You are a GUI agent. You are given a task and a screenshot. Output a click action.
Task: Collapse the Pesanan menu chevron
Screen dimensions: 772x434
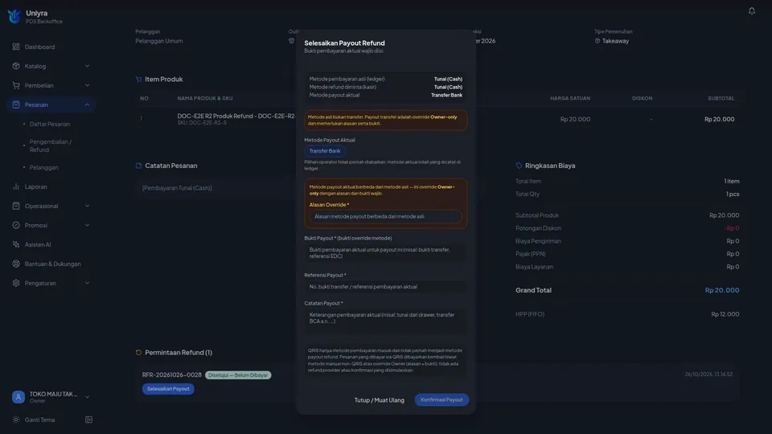pos(87,104)
